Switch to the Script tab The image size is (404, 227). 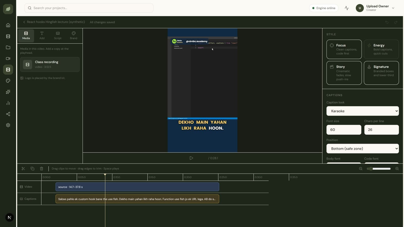coord(58,36)
